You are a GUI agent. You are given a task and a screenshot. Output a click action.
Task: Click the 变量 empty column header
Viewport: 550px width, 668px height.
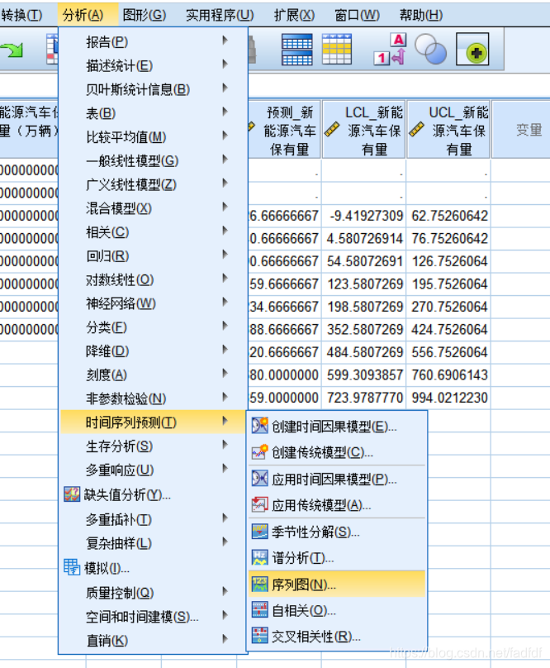click(521, 130)
